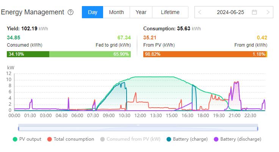Viewport: 279px width, 152px height.
Task: Go to next day with right arrow
Action: click(x=268, y=12)
